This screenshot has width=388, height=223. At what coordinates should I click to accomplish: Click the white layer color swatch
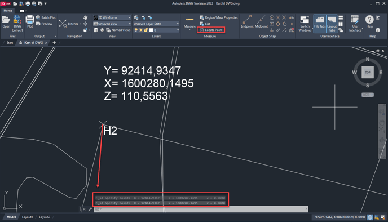[151, 30]
